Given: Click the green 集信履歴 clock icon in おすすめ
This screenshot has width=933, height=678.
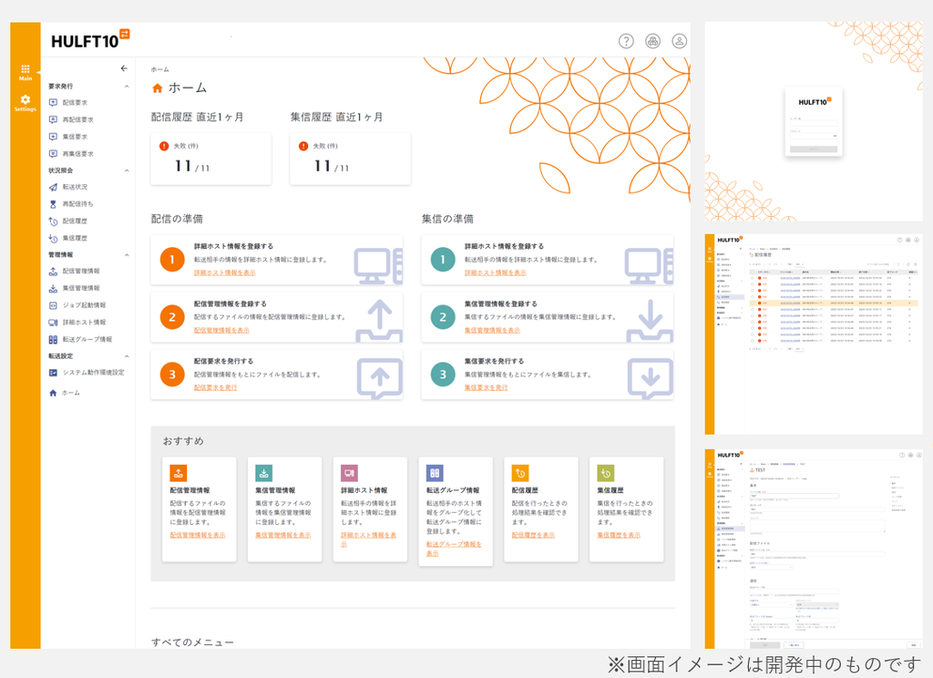Looking at the screenshot, I should [606, 473].
